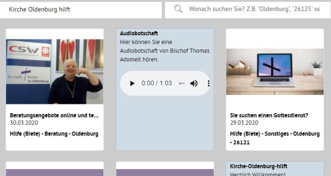Click the date 29.03.2020 on Gottesdienst card

(244, 123)
